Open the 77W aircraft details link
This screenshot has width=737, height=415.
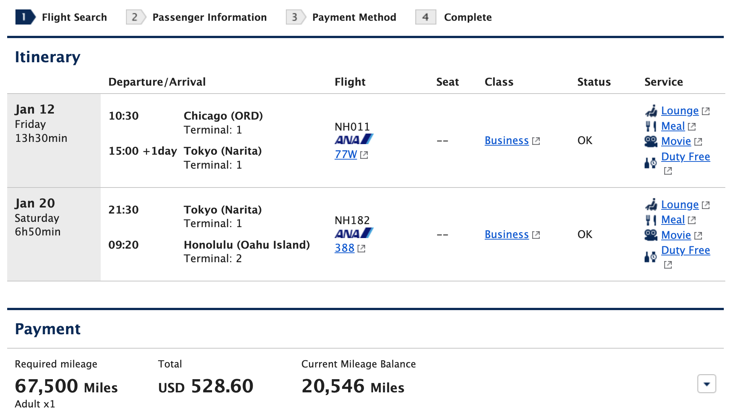click(345, 154)
